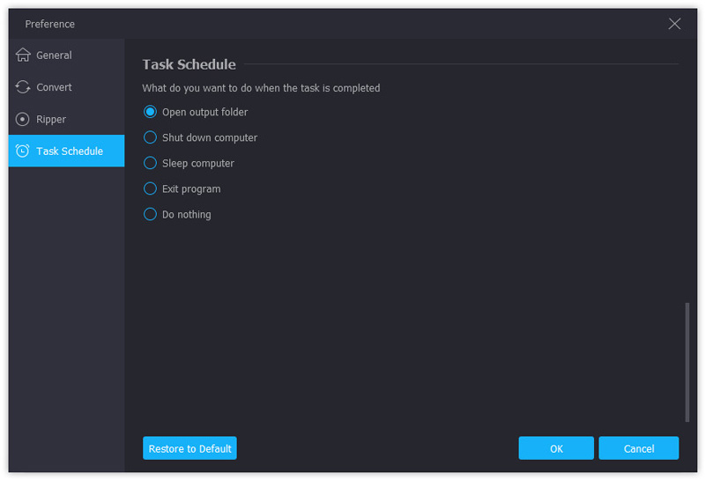This screenshot has height=480, width=705.
Task: Click the Cancel button
Action: point(638,448)
